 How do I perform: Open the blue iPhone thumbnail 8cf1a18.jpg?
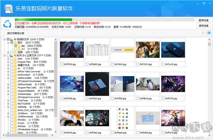coord(173,50)
